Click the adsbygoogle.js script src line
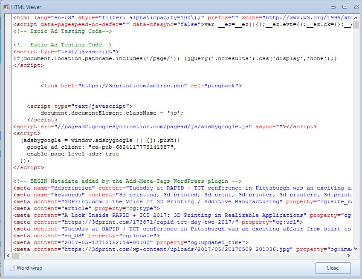362x279 pixels. coord(165,127)
